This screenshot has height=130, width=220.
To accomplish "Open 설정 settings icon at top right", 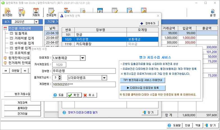I will pos(213,13).
